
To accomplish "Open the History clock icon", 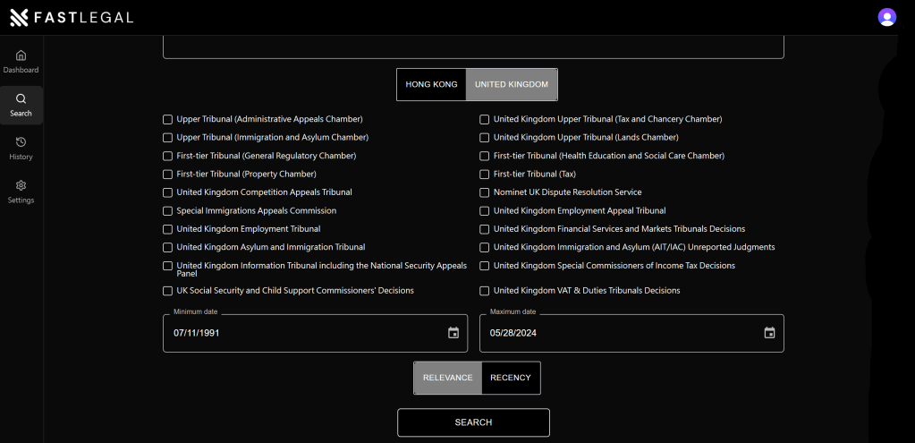I will [21, 142].
